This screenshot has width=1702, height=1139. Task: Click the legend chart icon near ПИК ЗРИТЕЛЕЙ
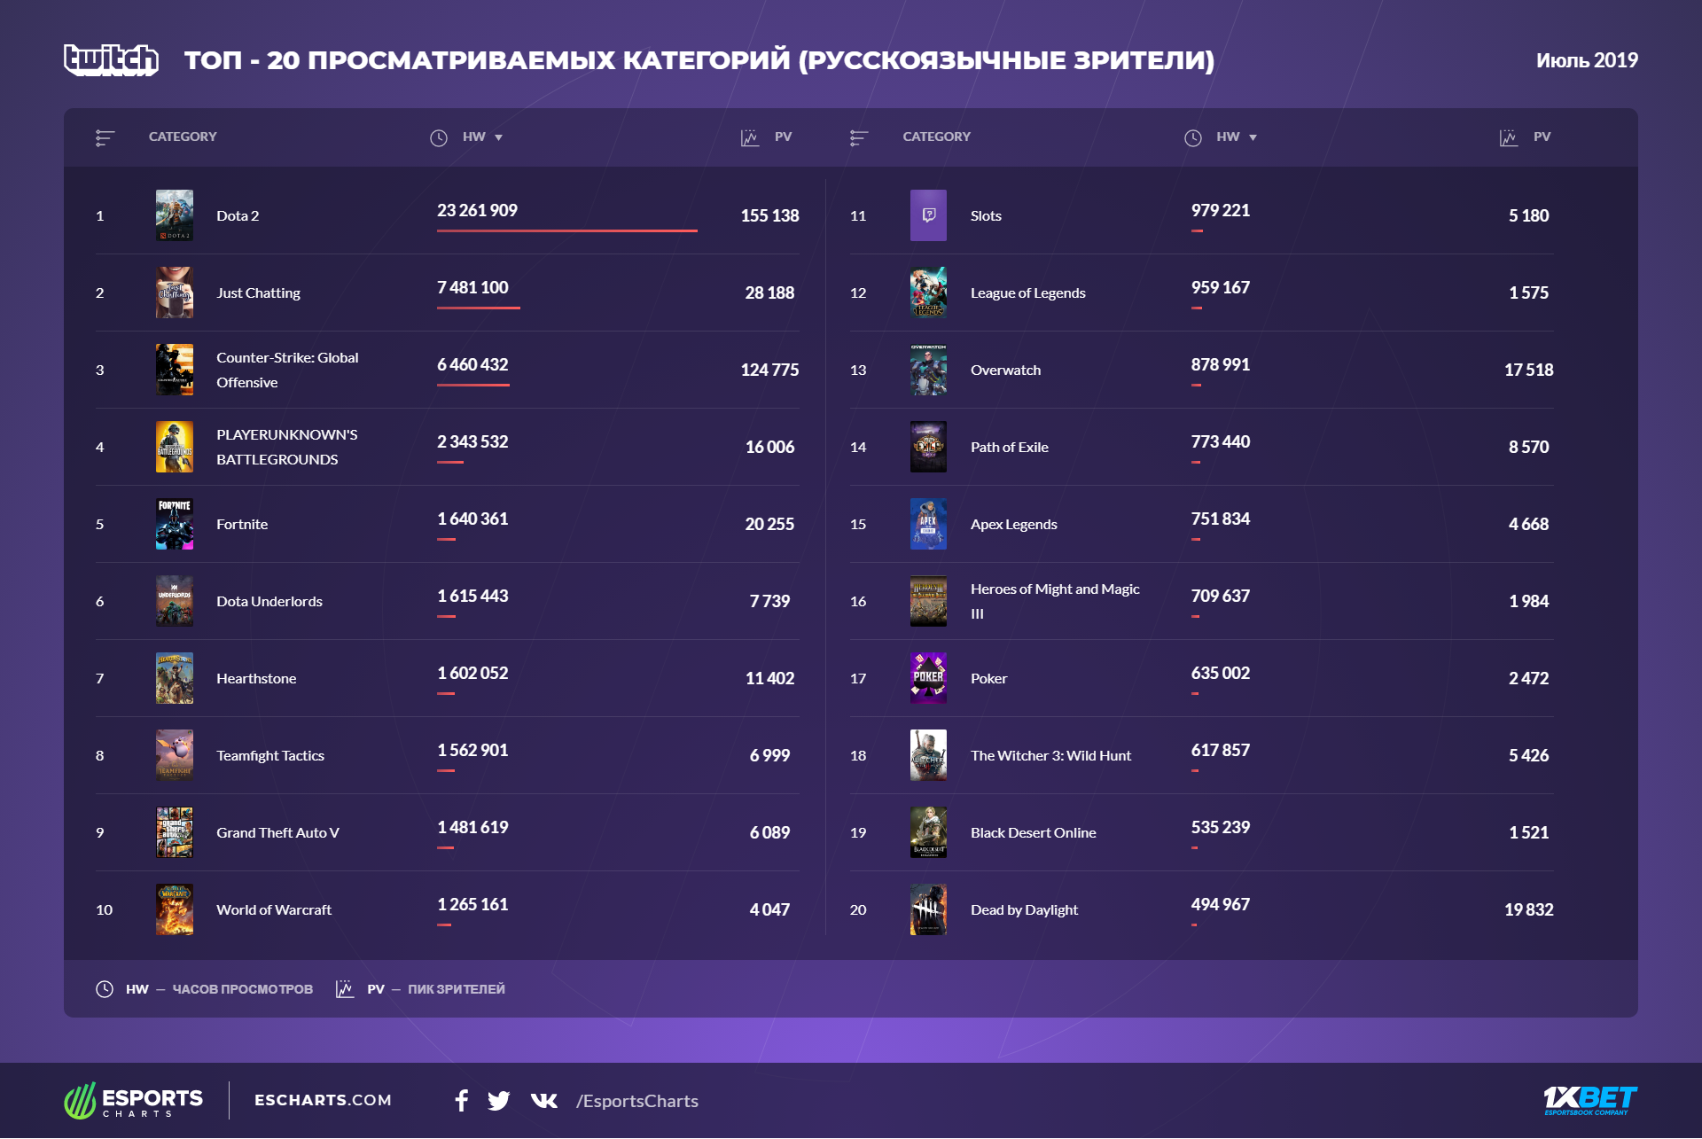pyautogui.click(x=345, y=989)
